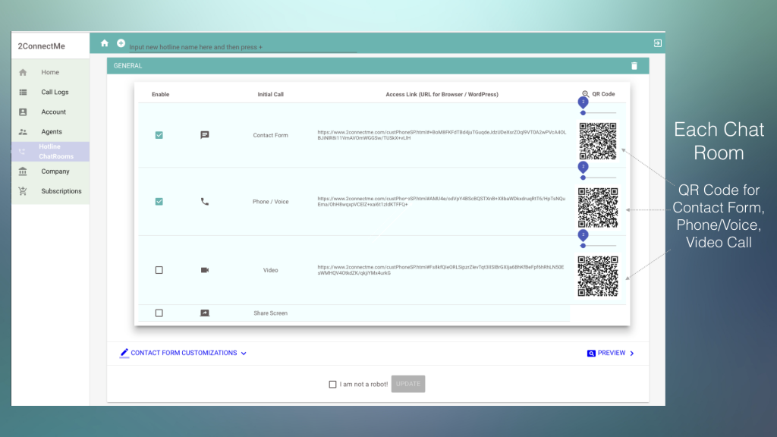Viewport: 777px width, 437px height.
Task: Click the Share Screen row label
Action: click(271, 313)
